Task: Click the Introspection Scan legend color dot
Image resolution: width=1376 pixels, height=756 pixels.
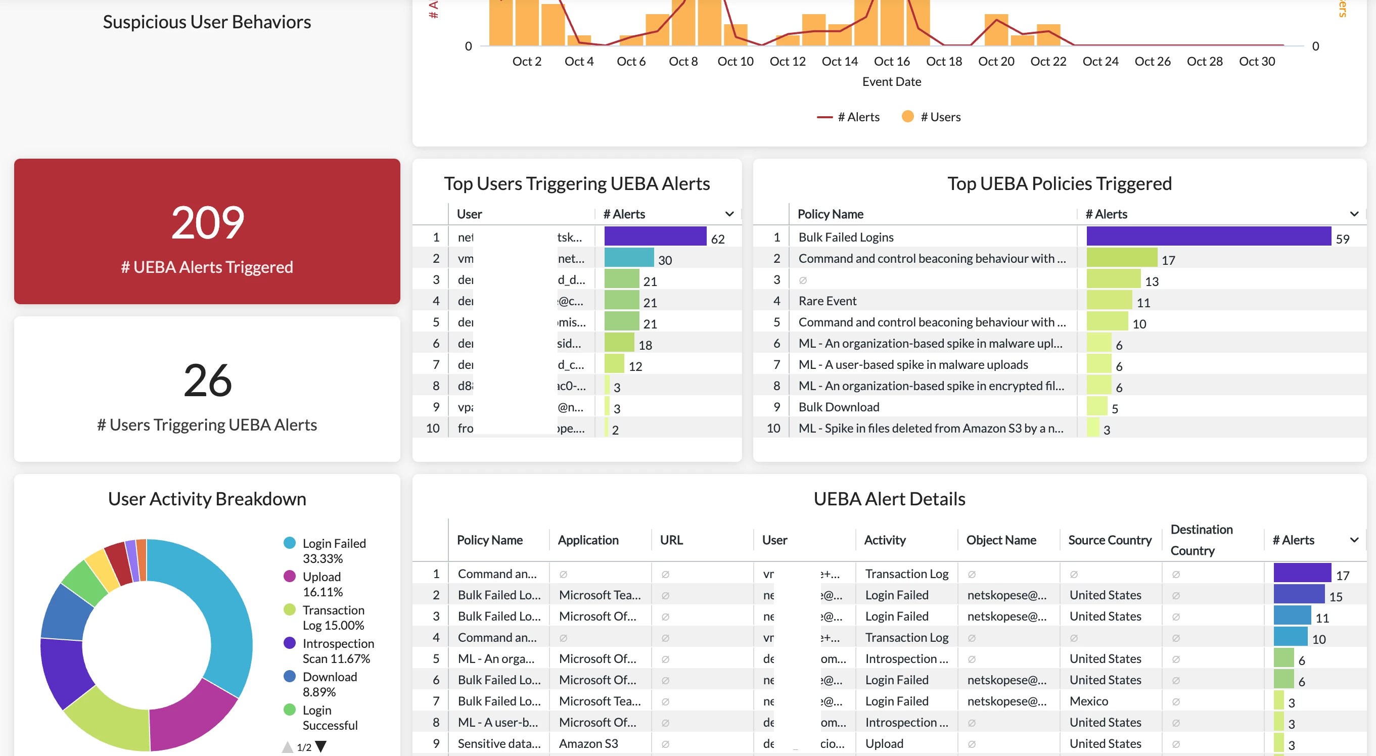Action: pyautogui.click(x=290, y=643)
